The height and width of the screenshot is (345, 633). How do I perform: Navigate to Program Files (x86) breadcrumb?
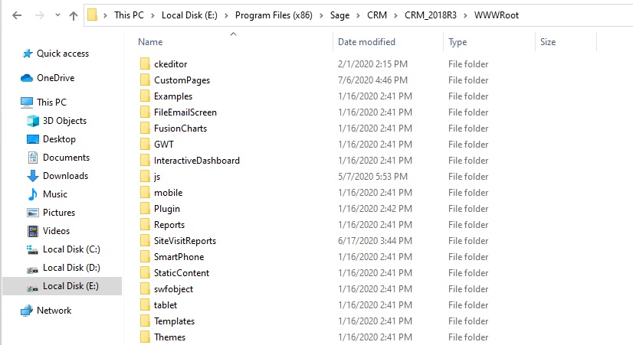pos(274,15)
